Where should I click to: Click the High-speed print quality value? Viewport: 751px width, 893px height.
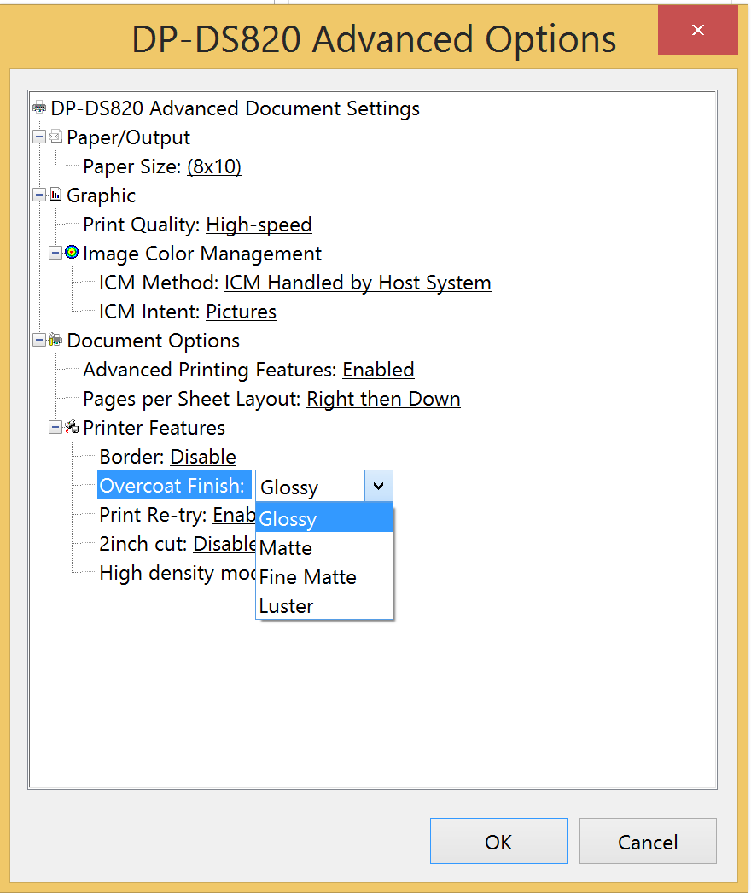pyautogui.click(x=259, y=225)
